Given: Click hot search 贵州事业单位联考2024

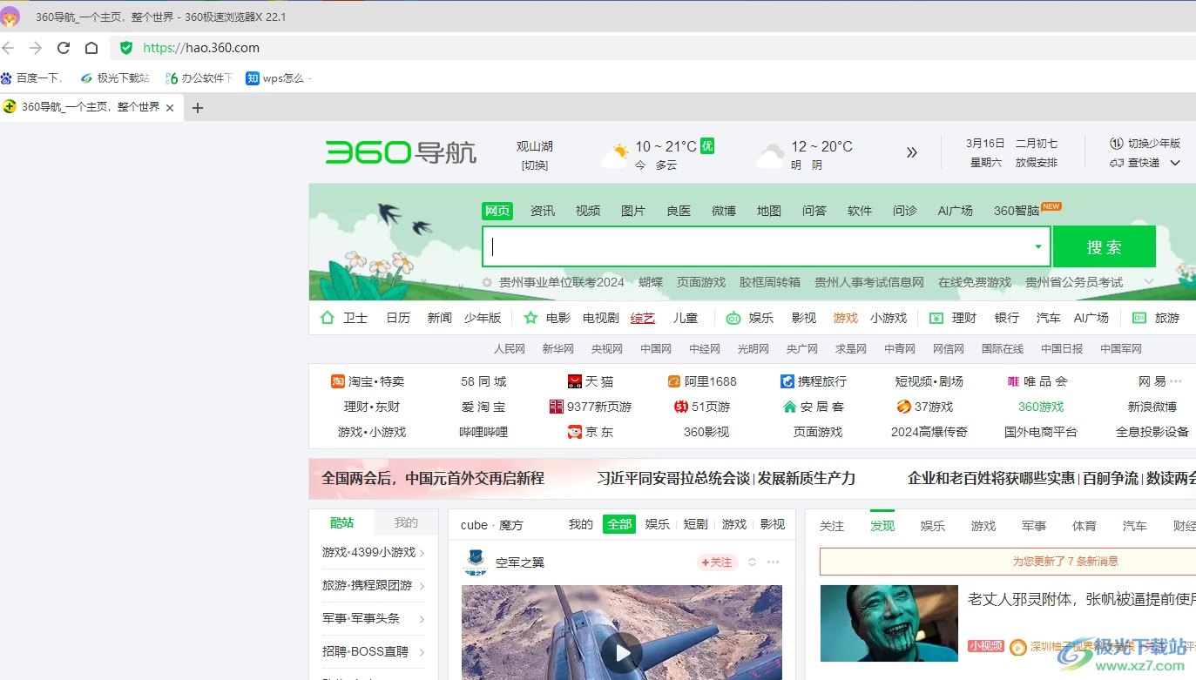Looking at the screenshot, I should pyautogui.click(x=562, y=282).
